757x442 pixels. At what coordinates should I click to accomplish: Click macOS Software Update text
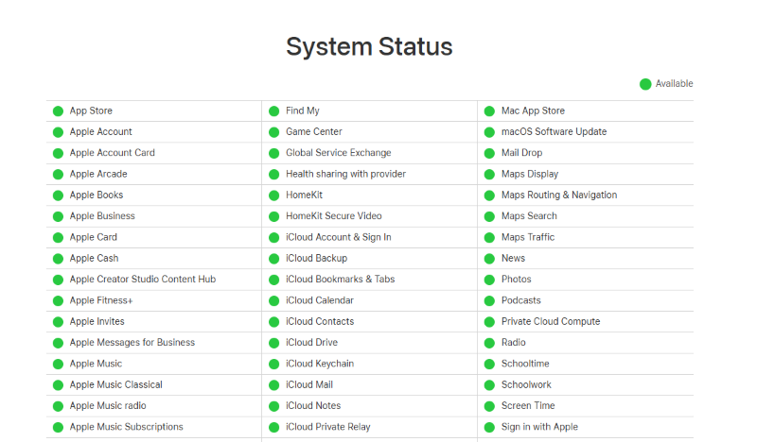[554, 131]
